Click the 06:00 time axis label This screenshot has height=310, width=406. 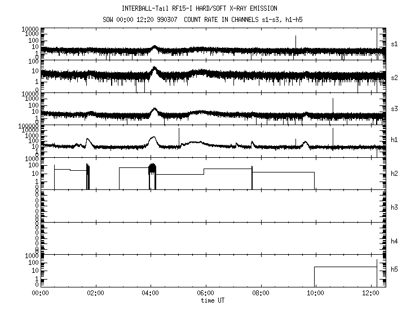point(206,293)
